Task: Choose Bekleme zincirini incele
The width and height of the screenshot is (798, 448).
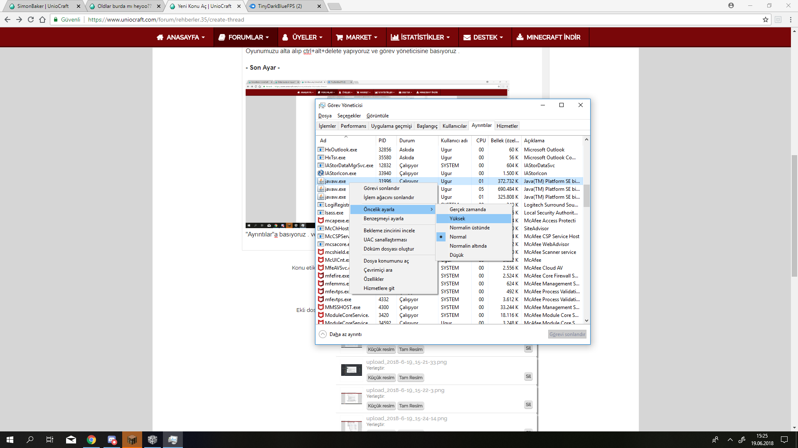Action: (x=394, y=231)
